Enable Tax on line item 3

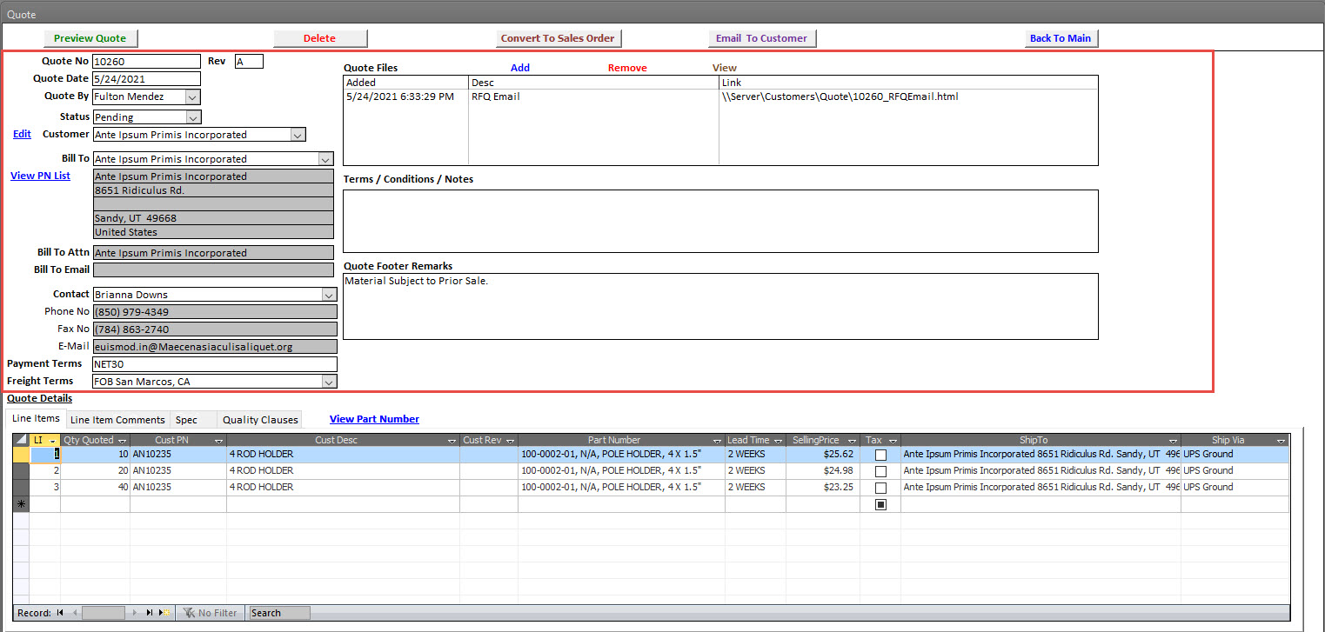click(880, 487)
